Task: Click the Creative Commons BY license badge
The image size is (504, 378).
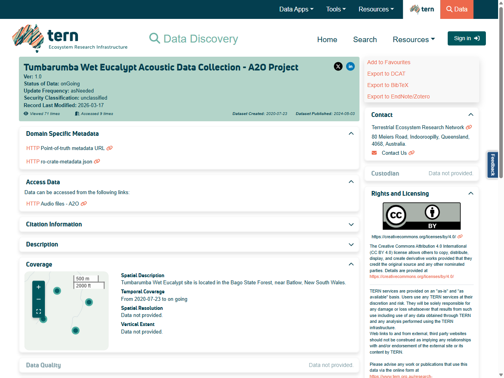Action: (422, 216)
